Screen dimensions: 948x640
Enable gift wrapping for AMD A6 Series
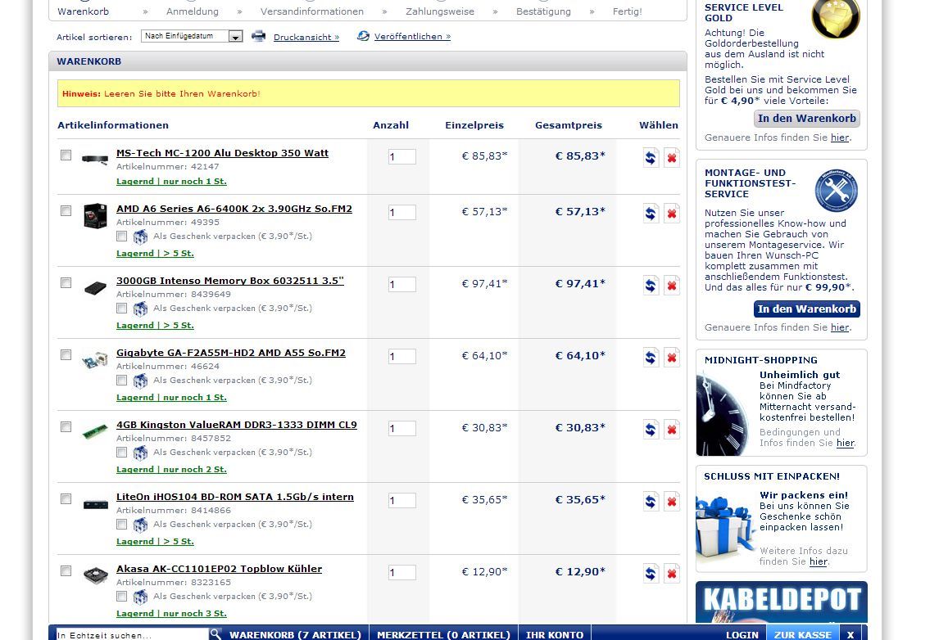(122, 237)
